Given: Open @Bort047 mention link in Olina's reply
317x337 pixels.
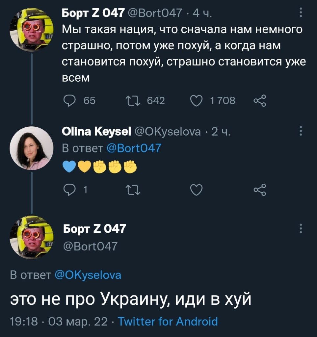Looking at the screenshot, I should click(134, 148).
